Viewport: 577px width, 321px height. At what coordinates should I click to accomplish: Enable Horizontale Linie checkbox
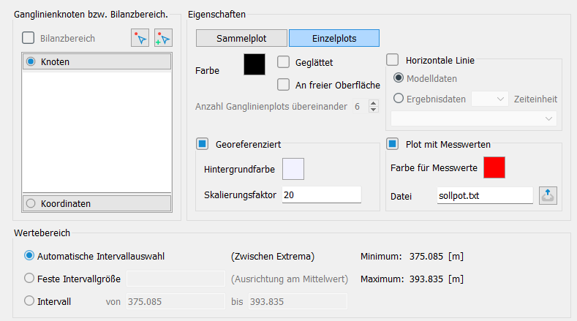[x=392, y=60]
